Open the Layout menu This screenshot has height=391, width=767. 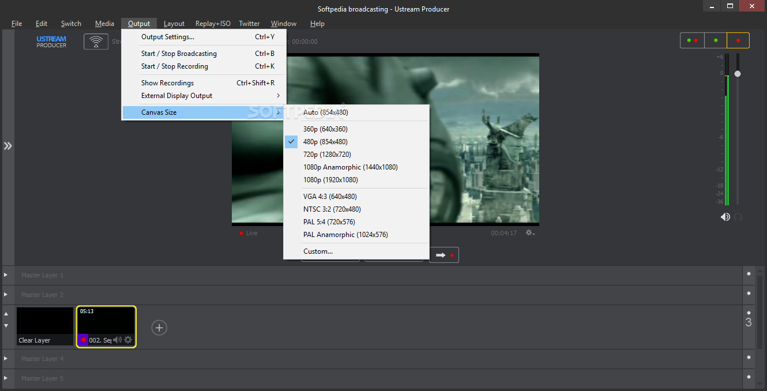(x=174, y=24)
